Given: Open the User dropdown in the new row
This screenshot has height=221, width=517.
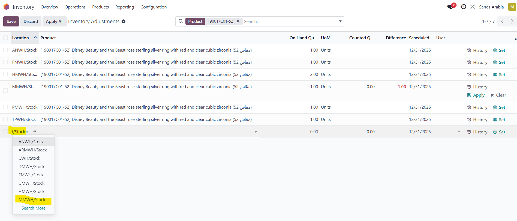Looking at the screenshot, I should pos(459,132).
